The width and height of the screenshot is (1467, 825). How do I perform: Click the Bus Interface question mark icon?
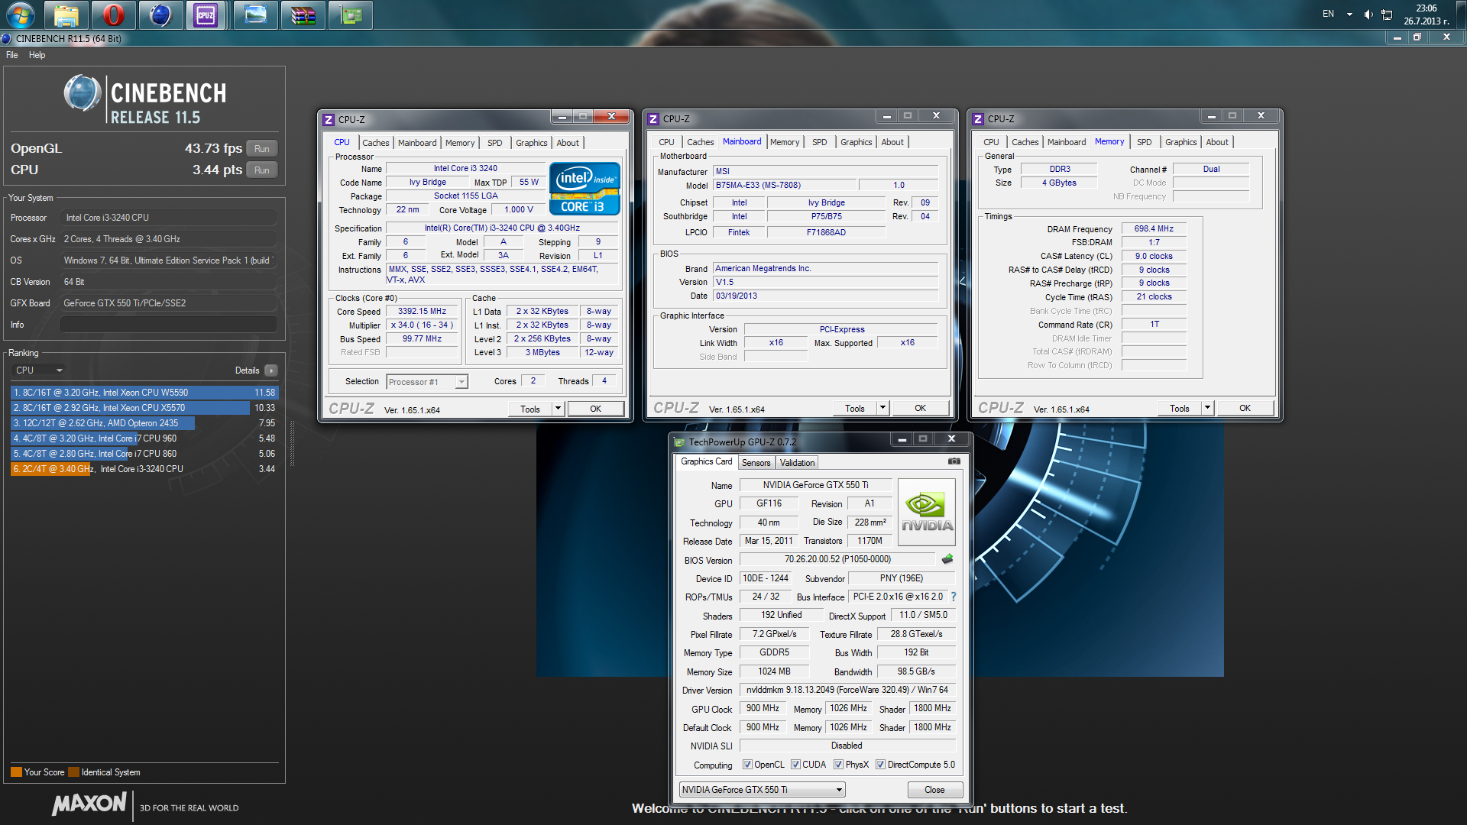click(954, 597)
